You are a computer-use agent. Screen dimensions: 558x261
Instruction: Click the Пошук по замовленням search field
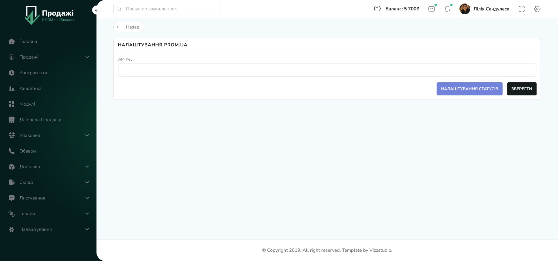click(x=167, y=9)
